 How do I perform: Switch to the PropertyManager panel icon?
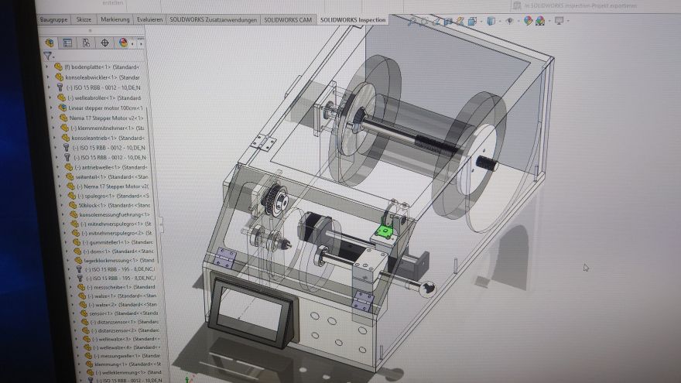pos(68,43)
